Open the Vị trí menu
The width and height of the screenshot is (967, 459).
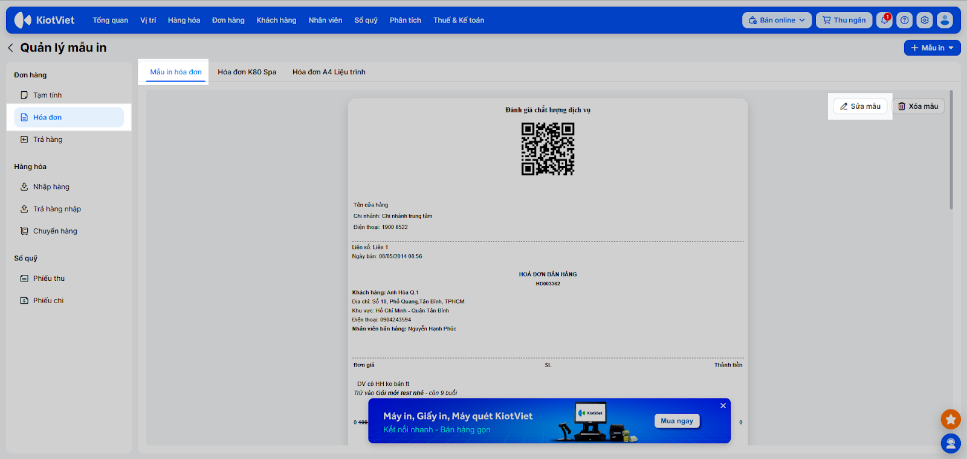click(148, 20)
